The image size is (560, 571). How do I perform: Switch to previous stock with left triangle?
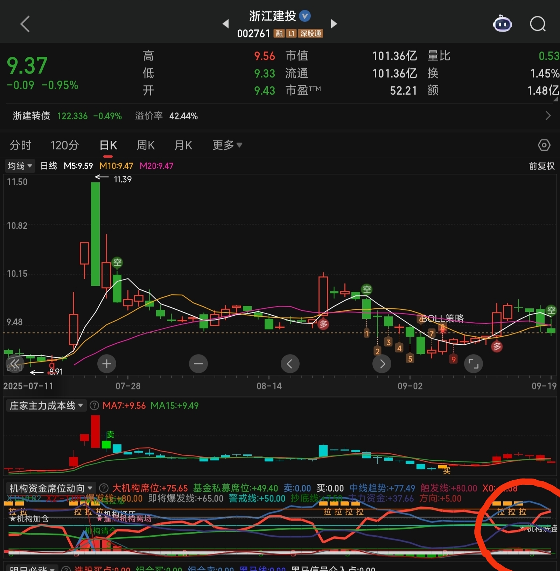(225, 23)
